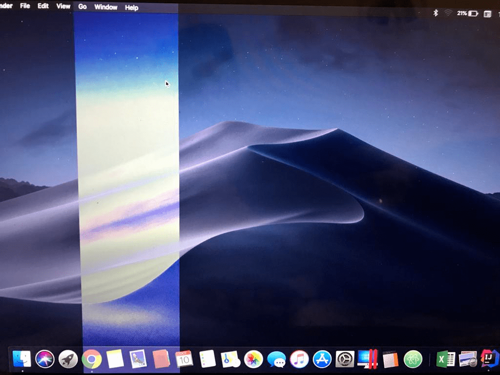Launch Mail
The height and width of the screenshot is (375, 500).
point(138,359)
